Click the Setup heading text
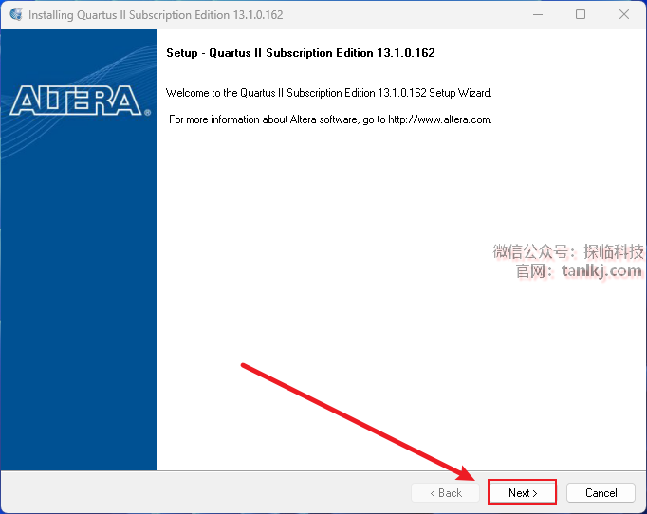647x514 pixels. point(301,53)
